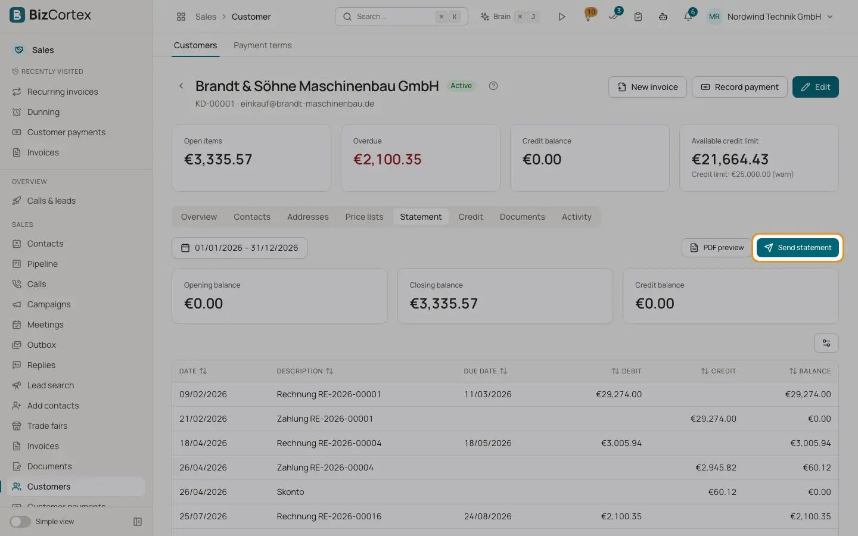This screenshot has width=858, height=536.
Task: Select the Activity tab
Action: point(577,217)
